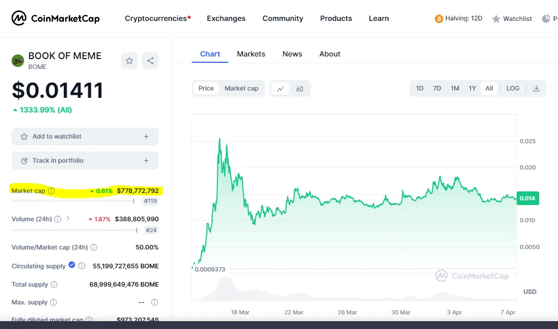Toggle the Price chart view
This screenshot has width=558, height=329.
pyautogui.click(x=206, y=88)
